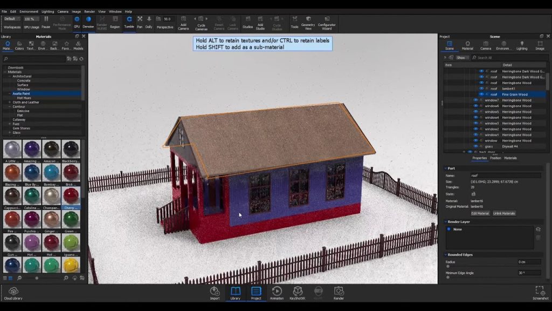Viewport: 552px width, 311px height.
Task: Open the Show filter dropdown in Scene tree
Action: click(x=461, y=57)
